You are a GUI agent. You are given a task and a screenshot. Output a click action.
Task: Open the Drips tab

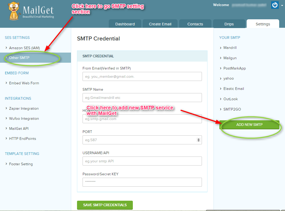(x=229, y=24)
